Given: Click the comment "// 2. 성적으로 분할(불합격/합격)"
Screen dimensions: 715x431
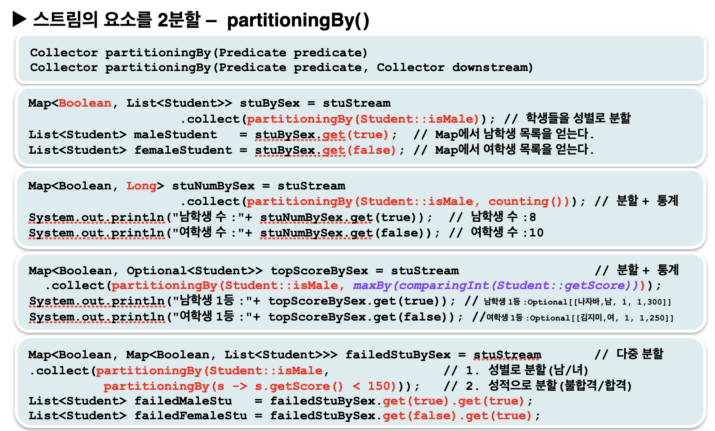Looking at the screenshot, I should pos(538,386).
